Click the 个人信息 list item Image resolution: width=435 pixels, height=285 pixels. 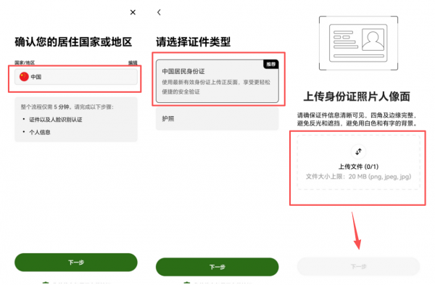(40, 132)
